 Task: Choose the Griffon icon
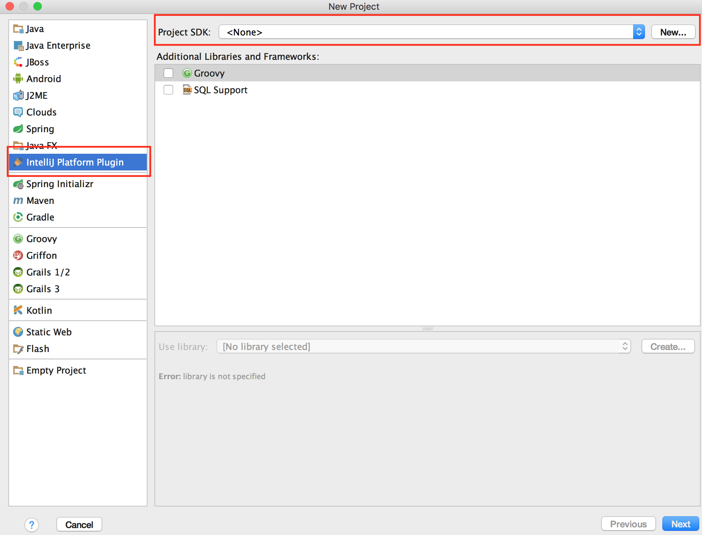[18, 255]
